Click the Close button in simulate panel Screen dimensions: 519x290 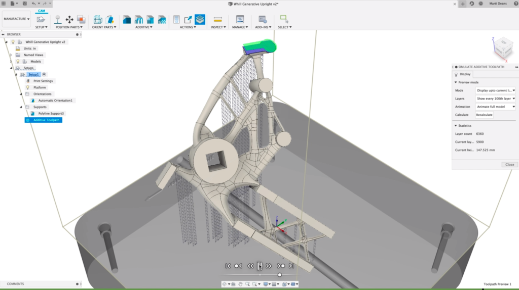509,164
